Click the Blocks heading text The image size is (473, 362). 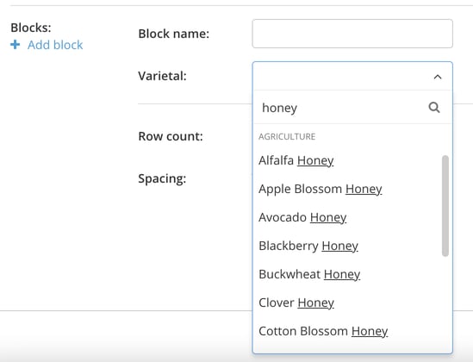click(31, 28)
